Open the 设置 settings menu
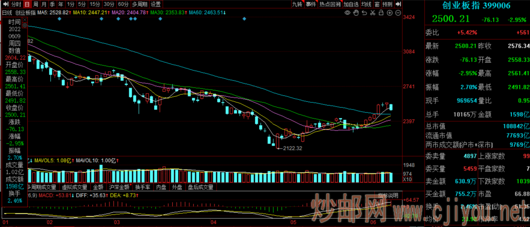 tap(156, 4)
